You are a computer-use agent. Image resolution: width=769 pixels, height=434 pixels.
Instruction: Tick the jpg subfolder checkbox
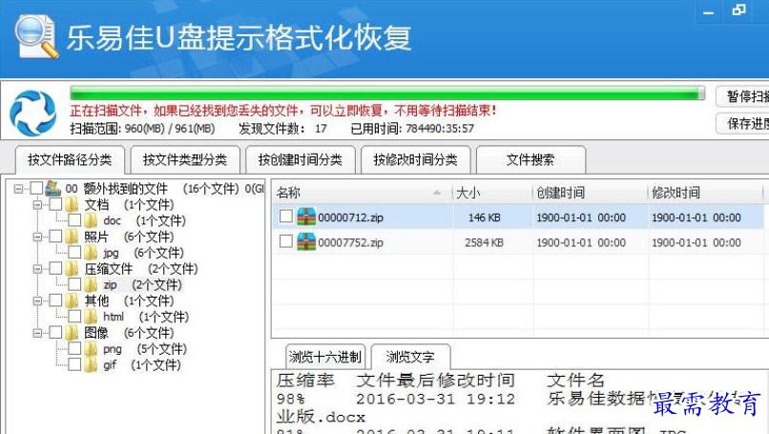(74, 253)
